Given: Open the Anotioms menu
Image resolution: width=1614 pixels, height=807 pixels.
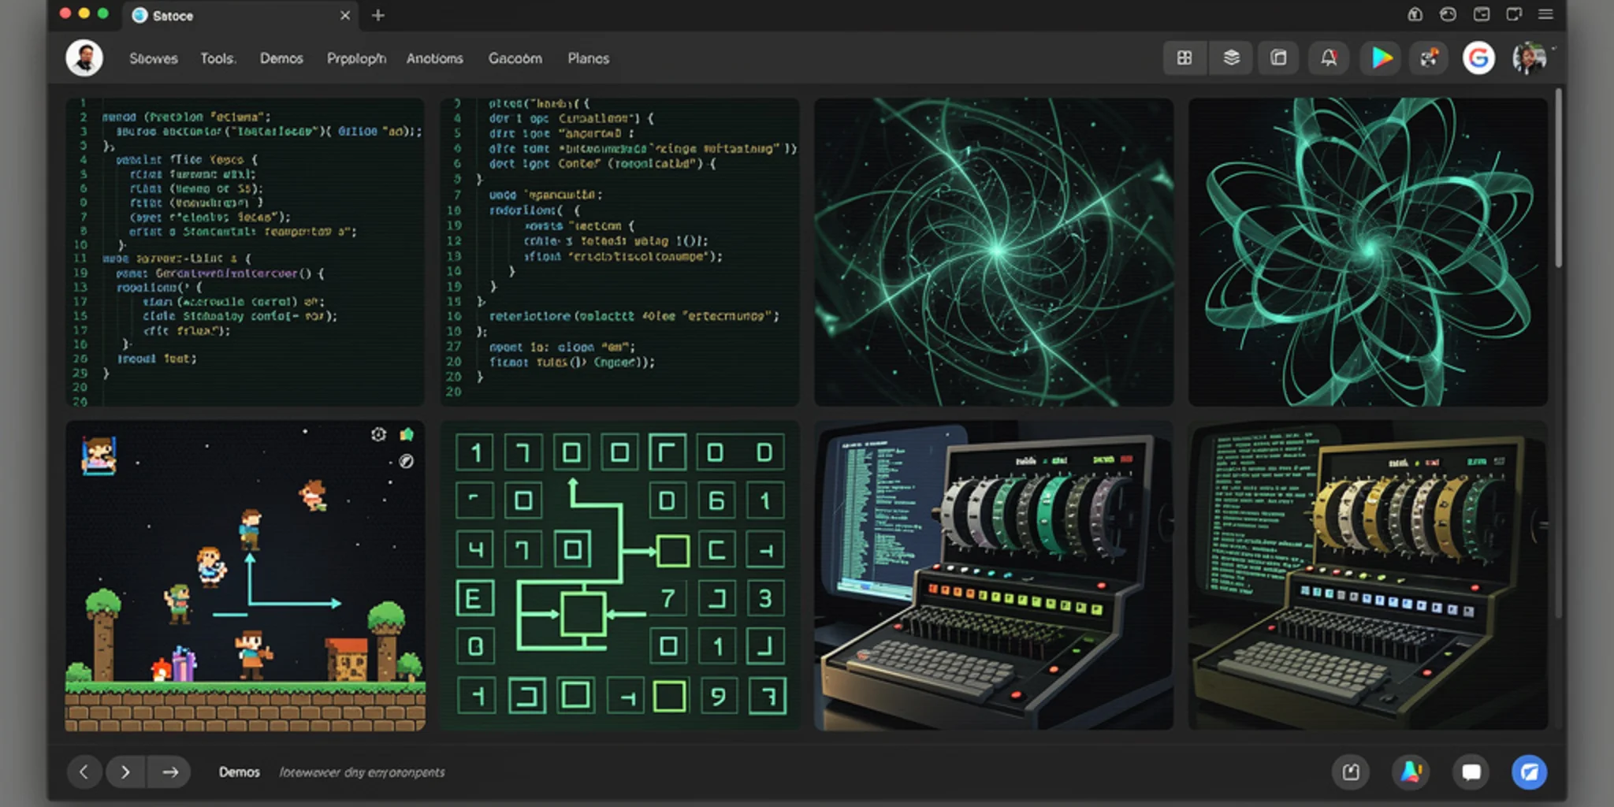Looking at the screenshot, I should pyautogui.click(x=435, y=58).
